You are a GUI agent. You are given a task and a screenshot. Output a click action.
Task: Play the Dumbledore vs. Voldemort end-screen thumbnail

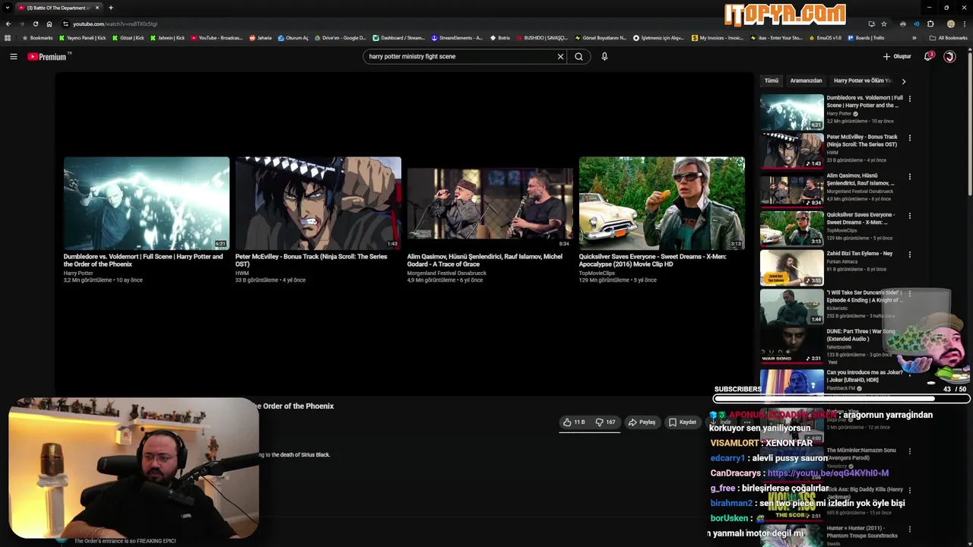pos(147,203)
